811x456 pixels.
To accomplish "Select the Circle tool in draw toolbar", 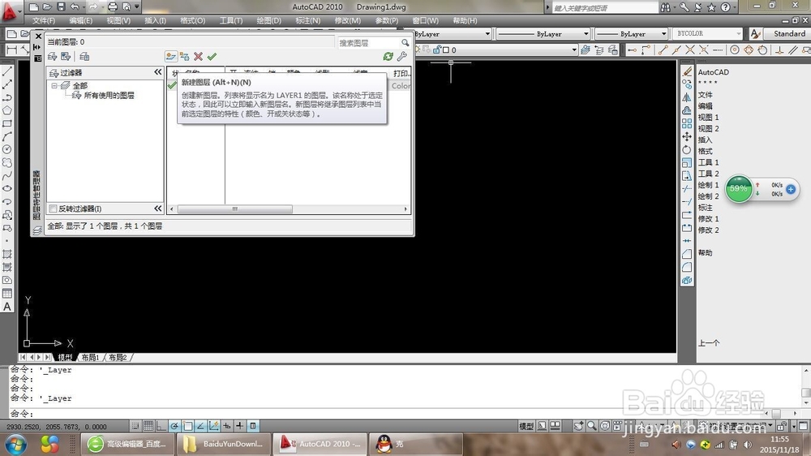I will point(7,149).
